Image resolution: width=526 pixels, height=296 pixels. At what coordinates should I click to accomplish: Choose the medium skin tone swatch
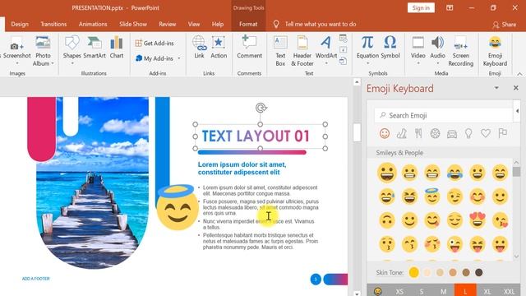pyautogui.click(x=453, y=272)
